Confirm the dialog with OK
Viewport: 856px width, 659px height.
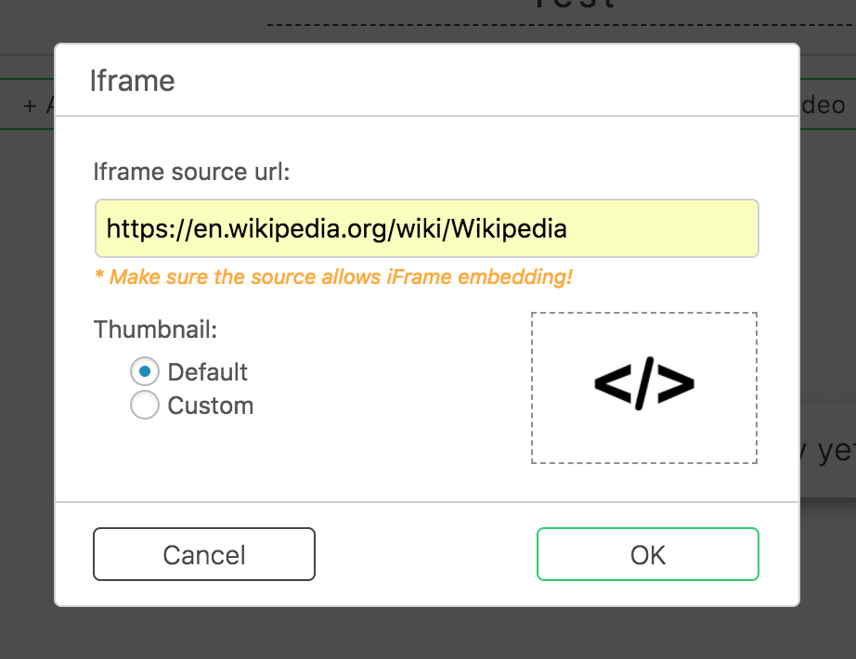647,554
